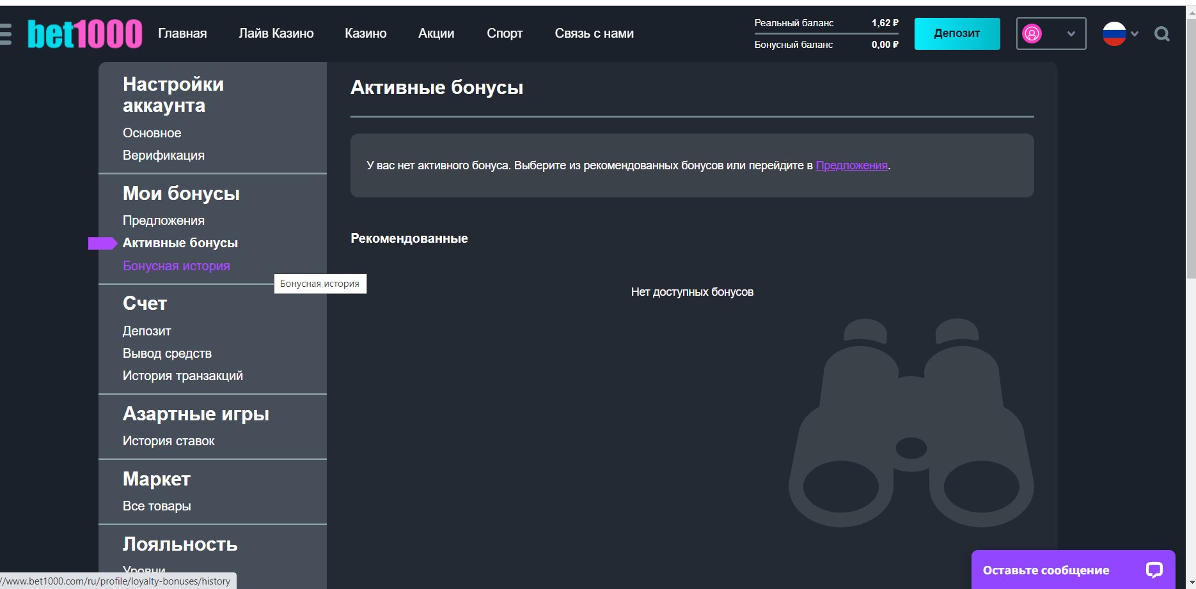The image size is (1196, 589).
Task: Click the Оставьте сообщение chat widget
Action: (x=1046, y=570)
